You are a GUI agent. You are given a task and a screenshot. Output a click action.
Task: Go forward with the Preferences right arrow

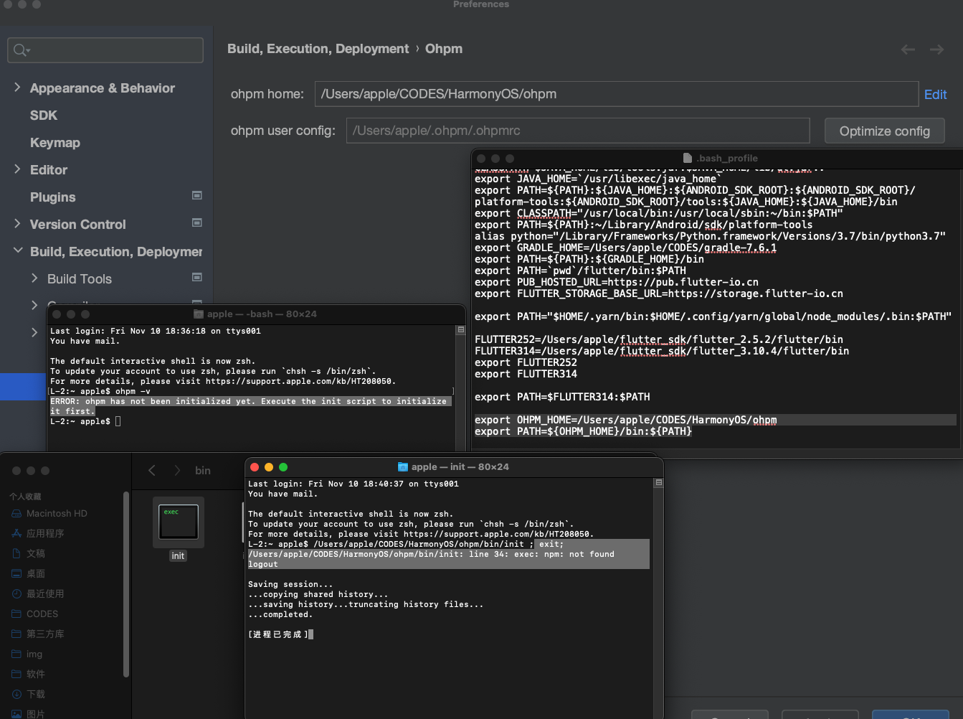point(936,50)
